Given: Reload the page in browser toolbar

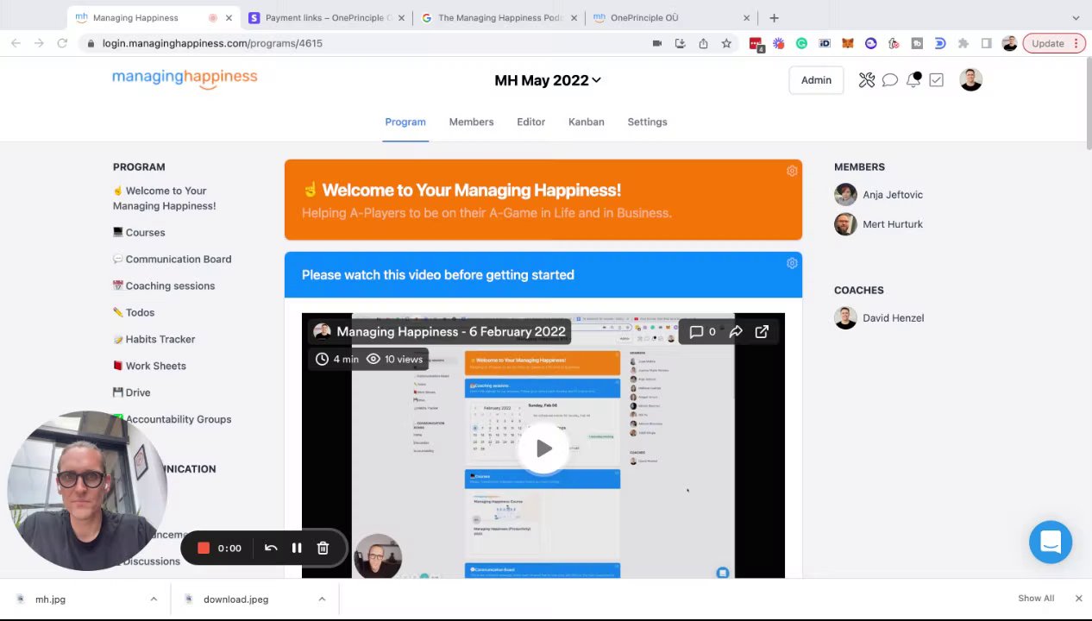Looking at the screenshot, I should coord(62,43).
